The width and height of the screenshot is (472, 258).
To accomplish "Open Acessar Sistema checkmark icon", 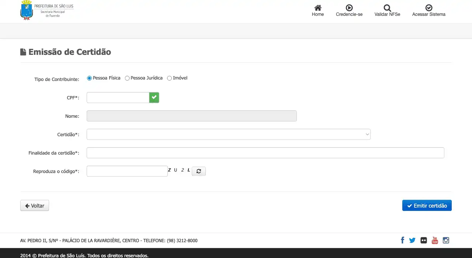I will (428, 8).
